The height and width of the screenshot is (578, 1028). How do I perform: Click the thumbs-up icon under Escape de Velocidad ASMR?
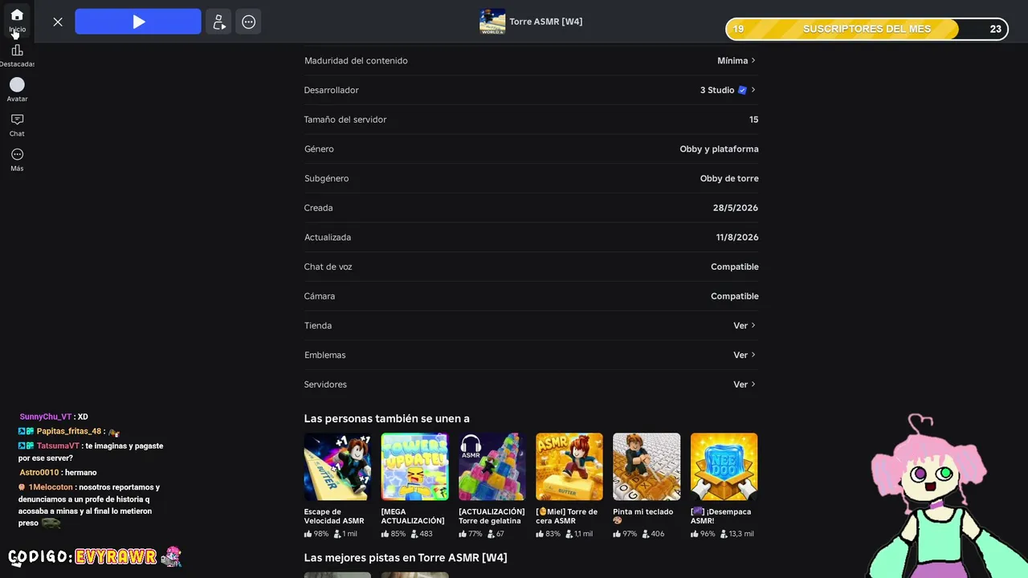pos(308,534)
